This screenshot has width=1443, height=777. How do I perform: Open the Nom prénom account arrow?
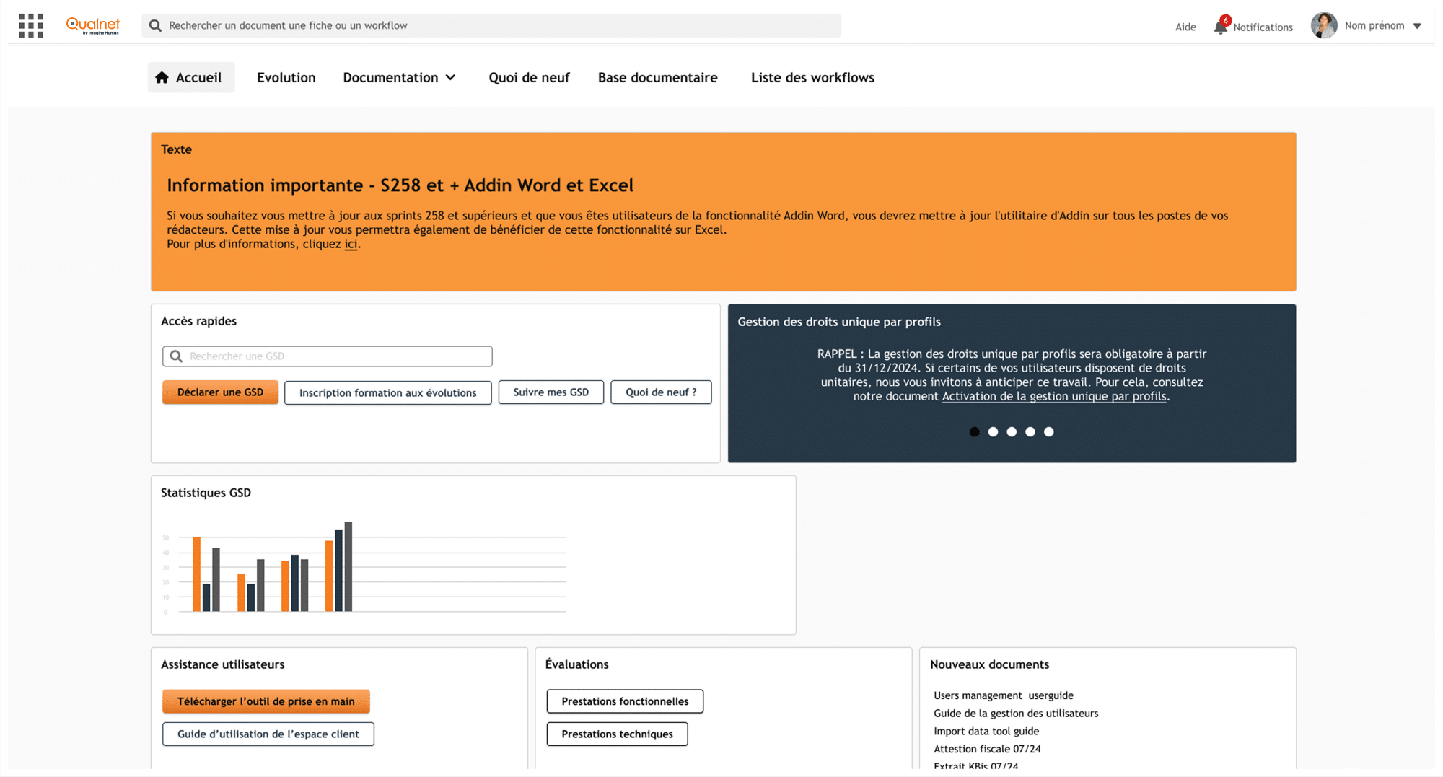point(1417,26)
